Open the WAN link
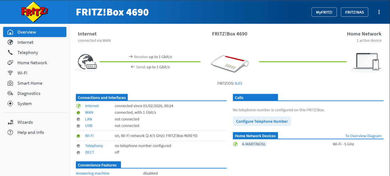Screen dimensions: 390x176 click(x=89, y=112)
